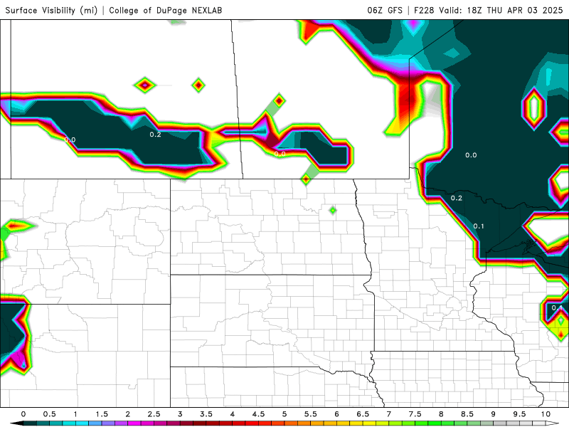This screenshot has height=427, width=569.
Task: Click the 'F228' forecast hour text
Action: tap(424, 10)
